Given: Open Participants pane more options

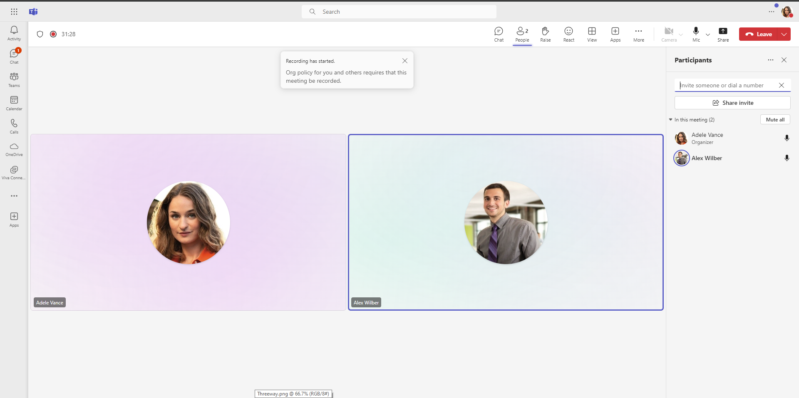Looking at the screenshot, I should tap(771, 60).
